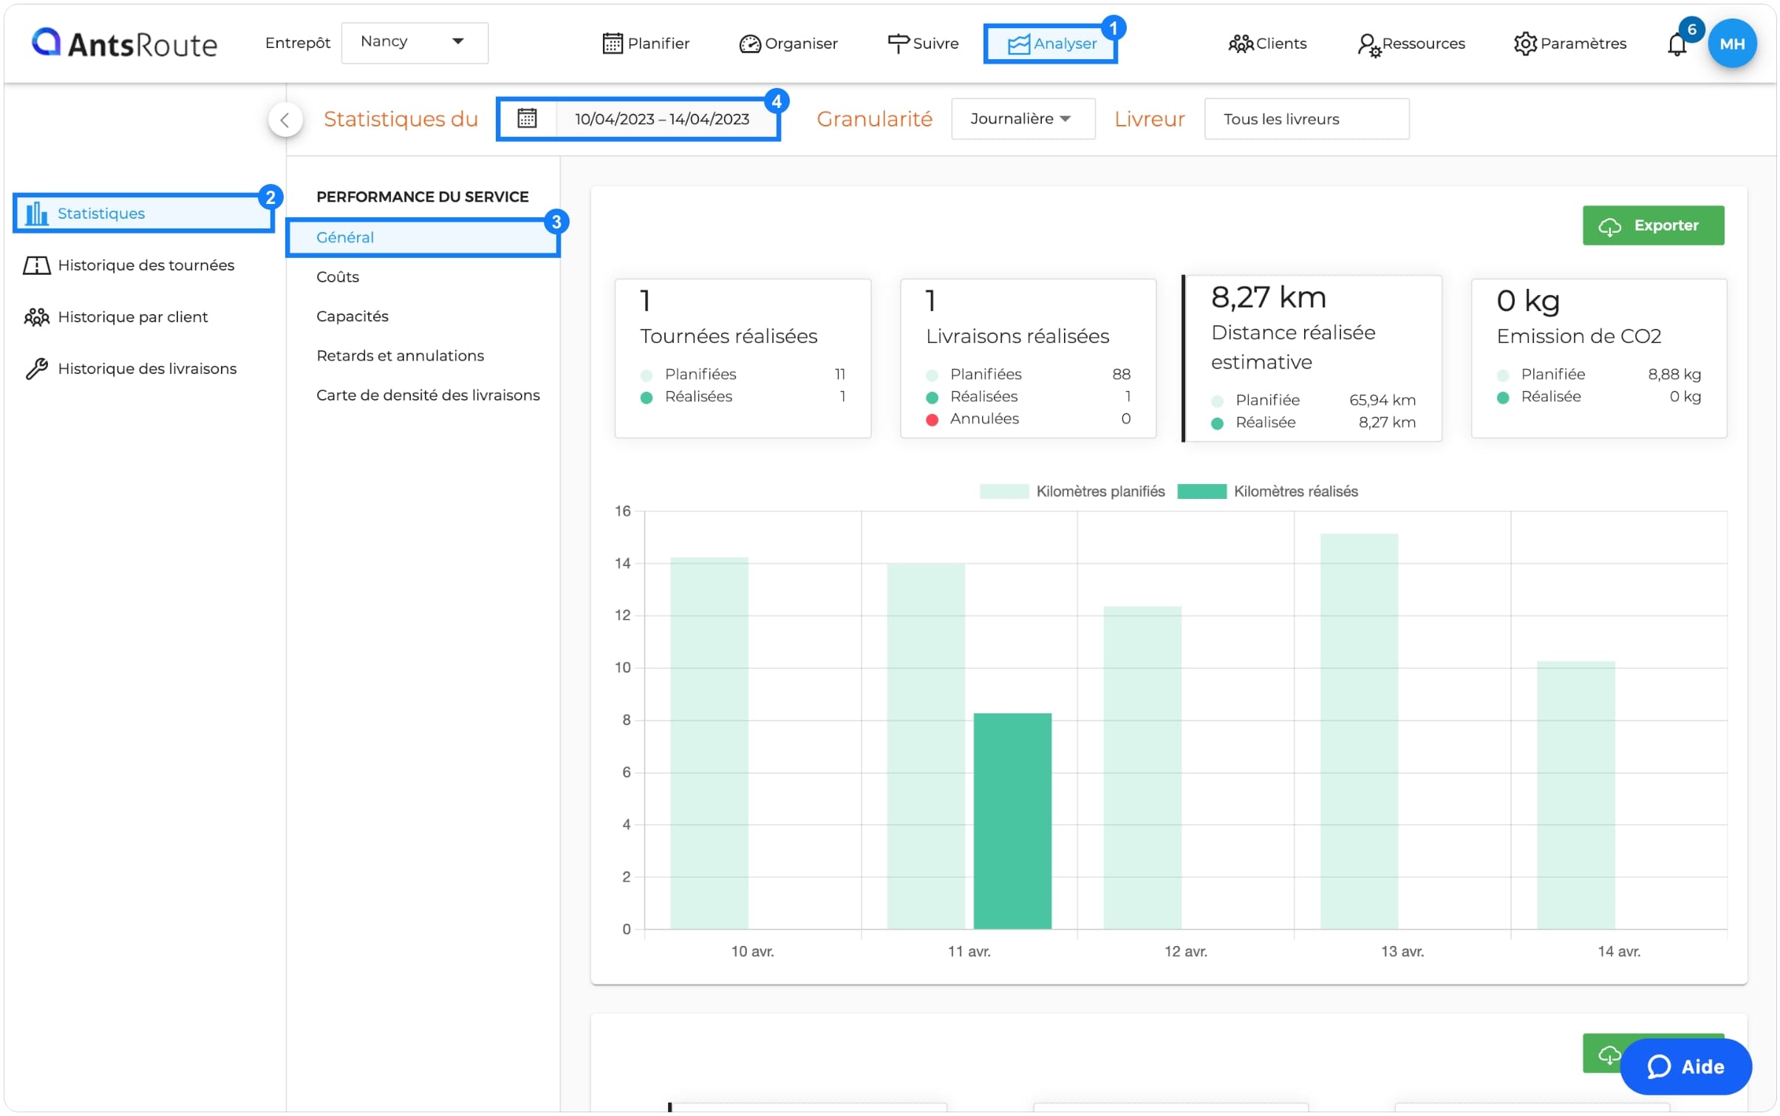Click the AntsRoute logo
The height and width of the screenshot is (1116, 1780).
pos(124,44)
